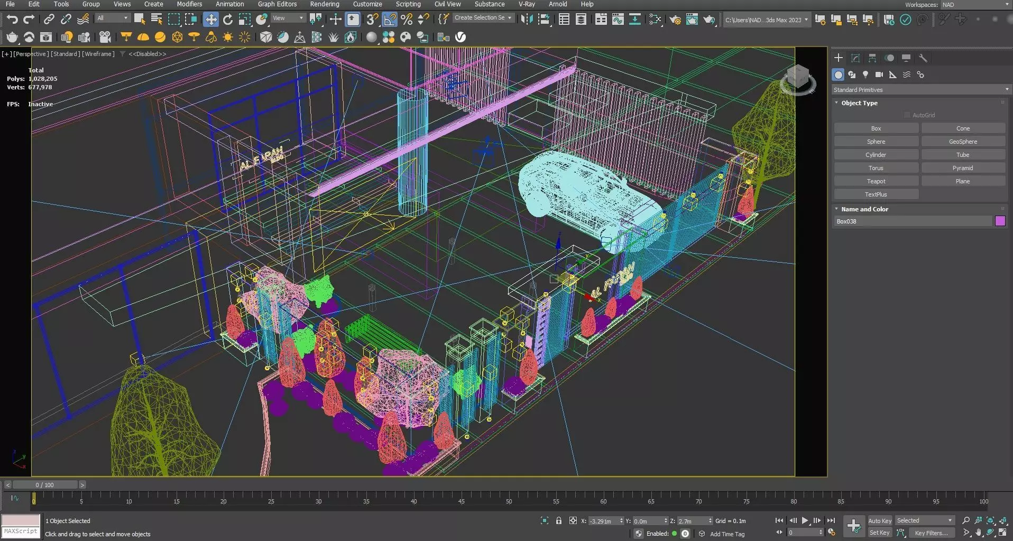Screen dimensions: 1013x541
Task: Click the Teapot primitive button
Action: (x=876, y=181)
